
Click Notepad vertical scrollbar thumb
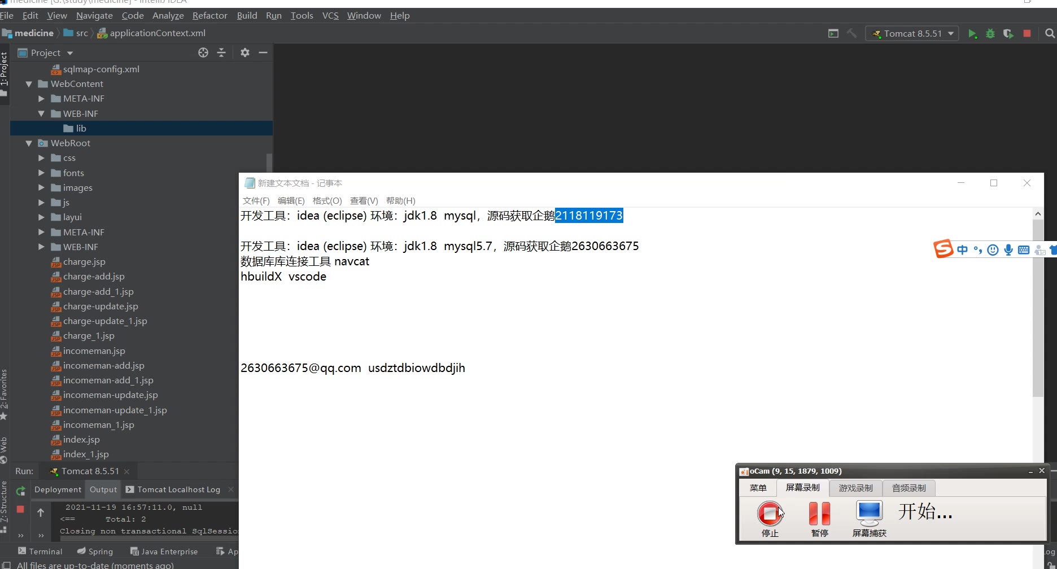(1038, 308)
